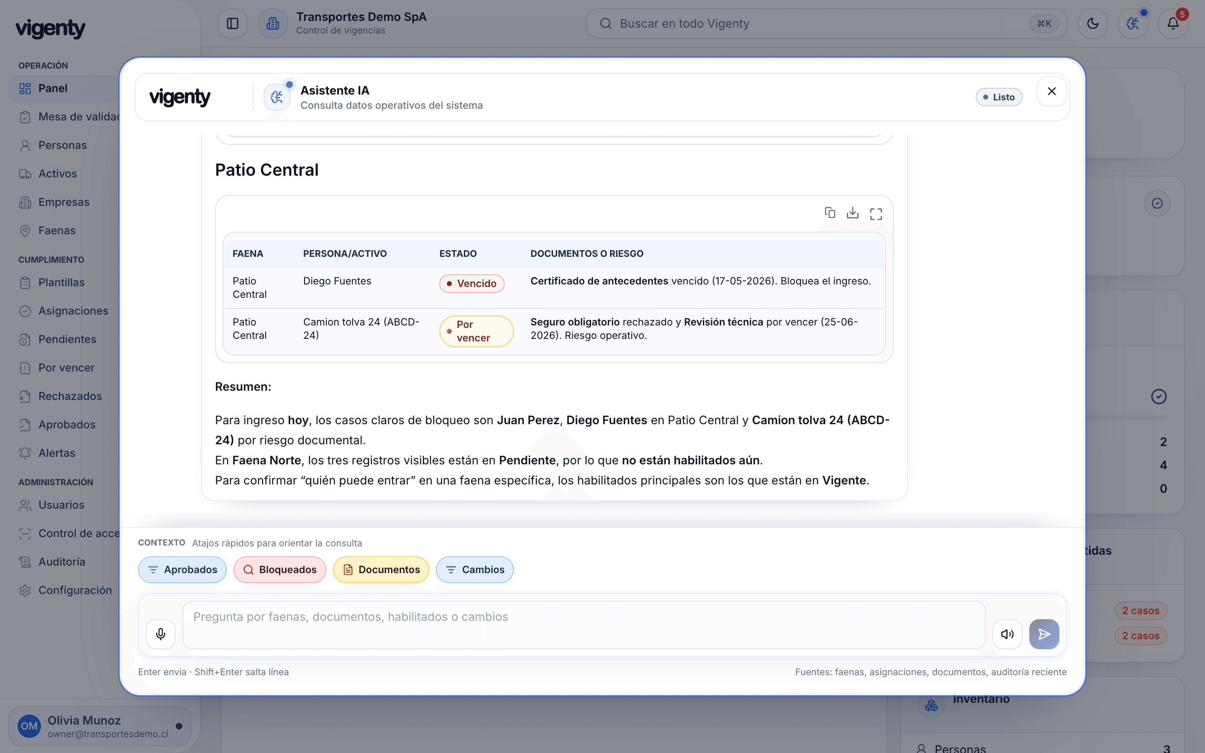Open Panel in the sidebar

[64, 89]
